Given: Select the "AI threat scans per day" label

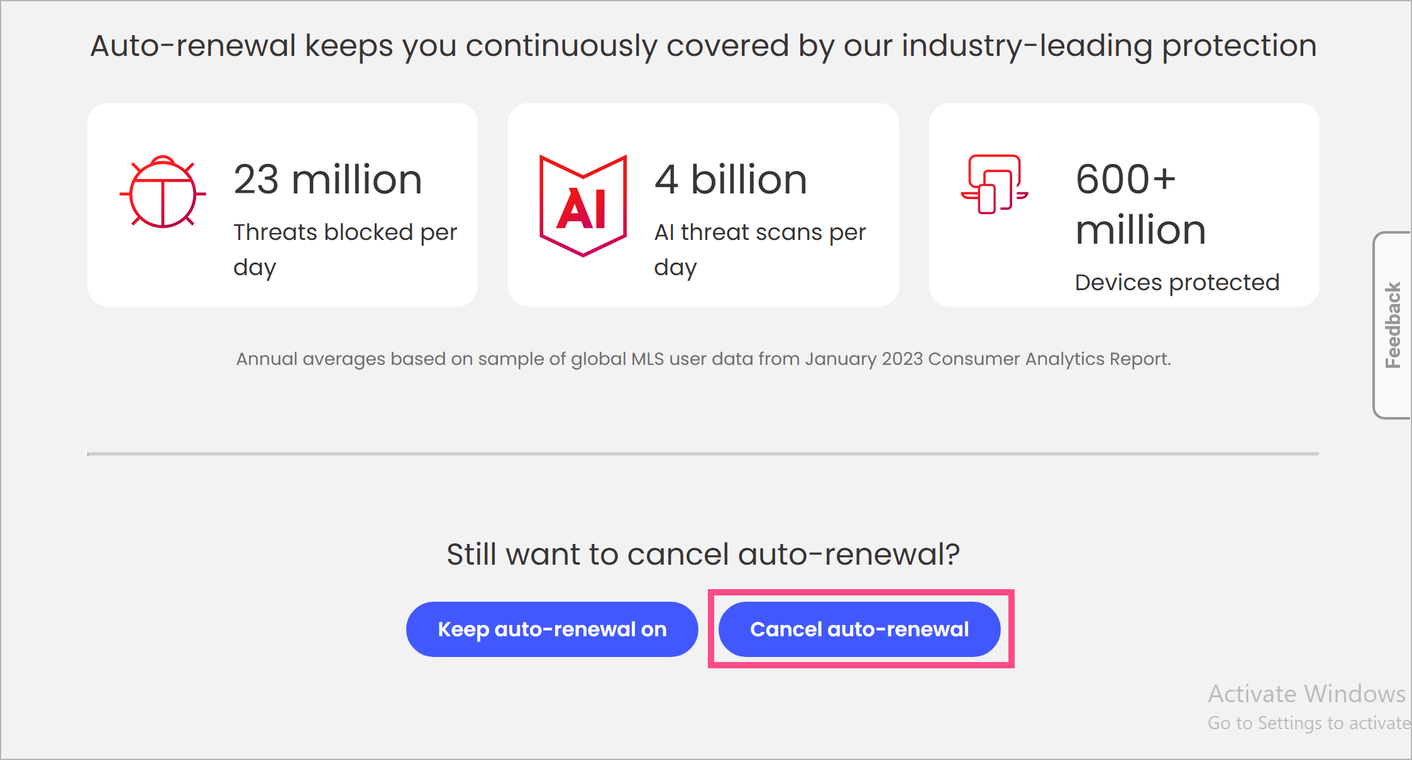Looking at the screenshot, I should tap(759, 249).
